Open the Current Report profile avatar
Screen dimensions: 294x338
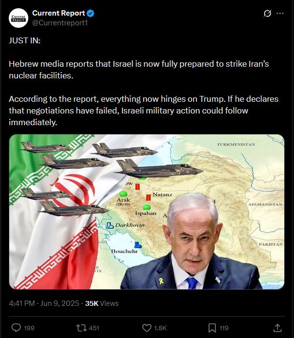pos(19,18)
